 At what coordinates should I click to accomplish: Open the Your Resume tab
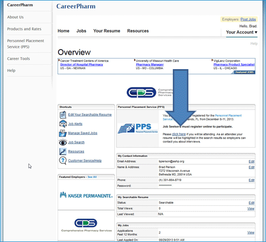[x=107, y=31]
